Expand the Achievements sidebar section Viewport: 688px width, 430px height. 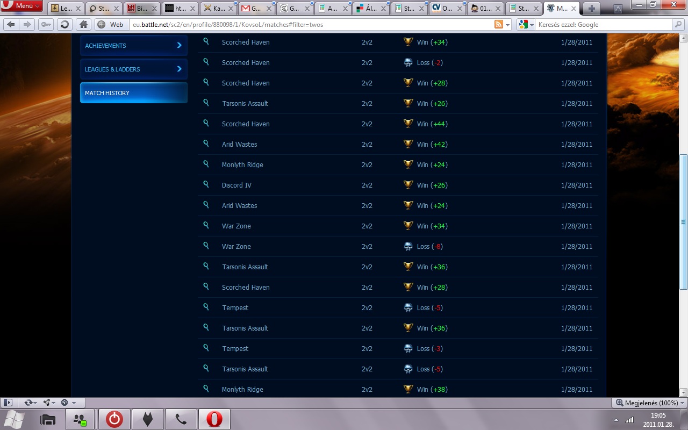133,46
